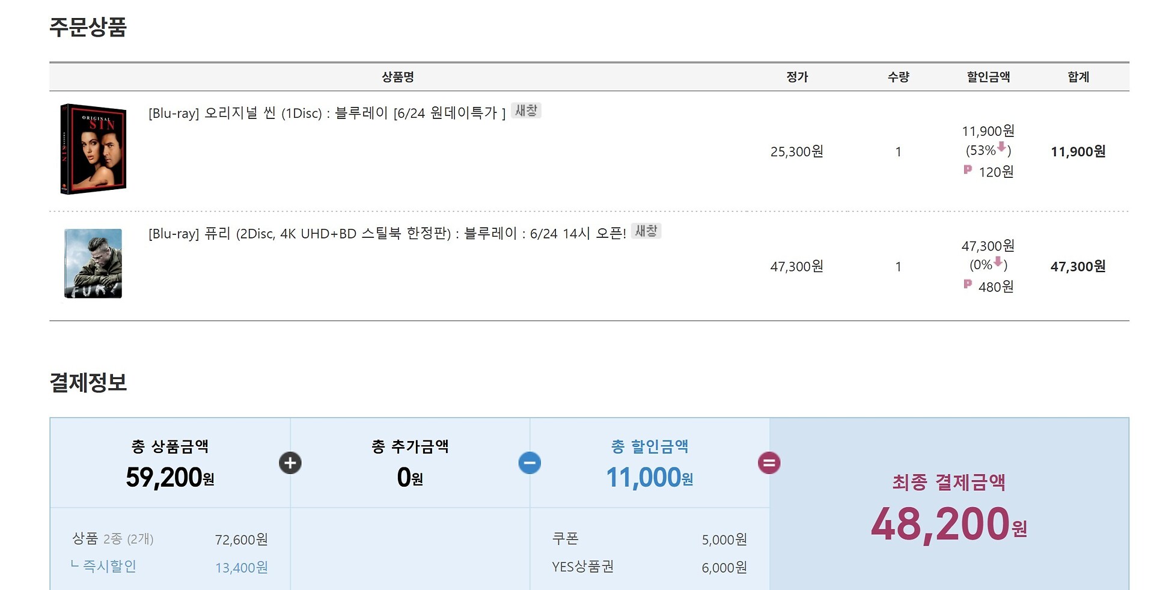The width and height of the screenshot is (1154, 590).
Task: Click the magenta equals icon before 최종 결제금액
Action: click(769, 463)
